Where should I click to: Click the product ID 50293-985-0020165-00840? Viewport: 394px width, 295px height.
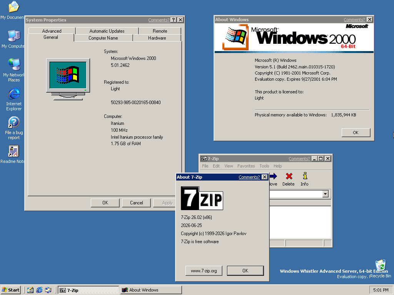click(136, 102)
